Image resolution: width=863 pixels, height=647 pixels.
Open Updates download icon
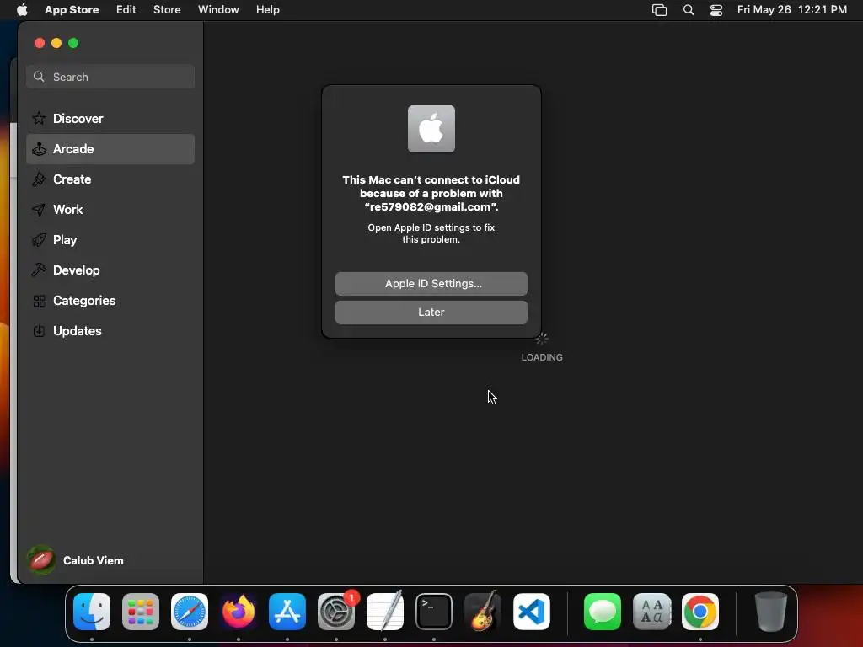point(39,330)
